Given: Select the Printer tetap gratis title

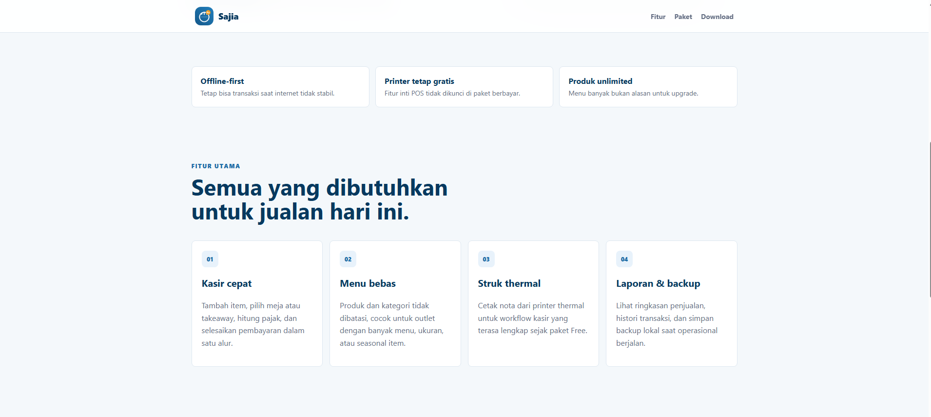Looking at the screenshot, I should [419, 81].
